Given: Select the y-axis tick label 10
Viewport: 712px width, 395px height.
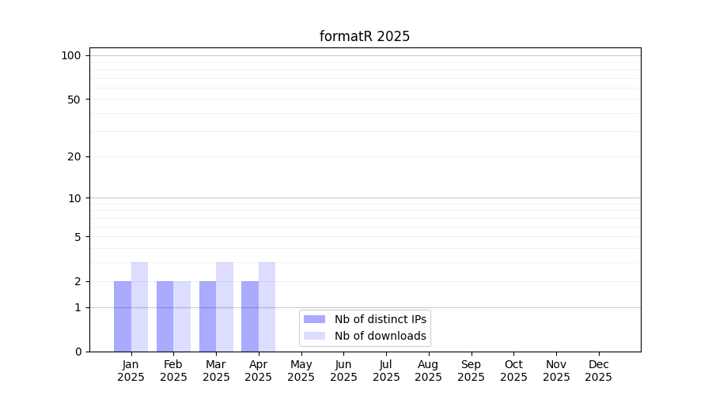Looking at the screenshot, I should click(74, 198).
